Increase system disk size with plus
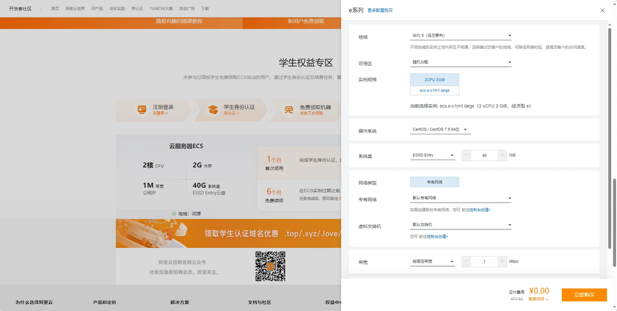 (502, 155)
